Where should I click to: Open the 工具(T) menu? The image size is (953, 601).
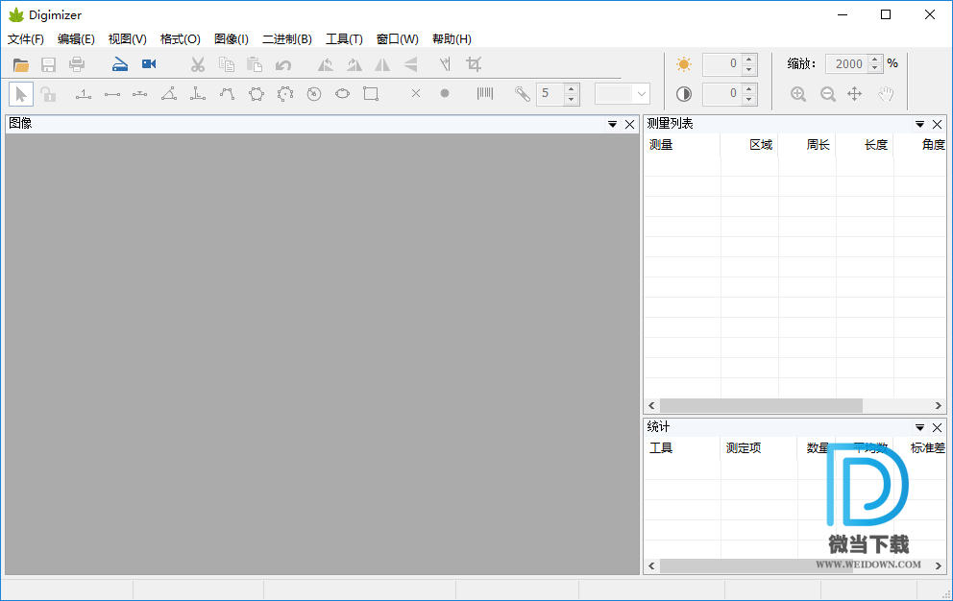344,39
